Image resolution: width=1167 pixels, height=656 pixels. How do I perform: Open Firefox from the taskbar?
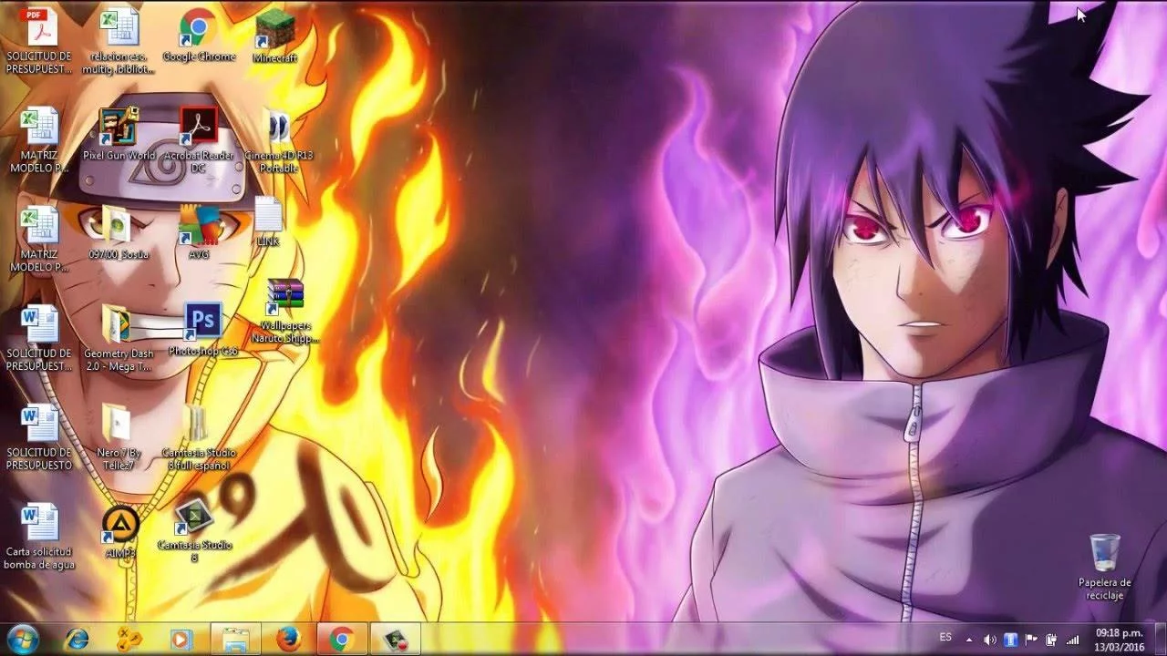coord(289,640)
